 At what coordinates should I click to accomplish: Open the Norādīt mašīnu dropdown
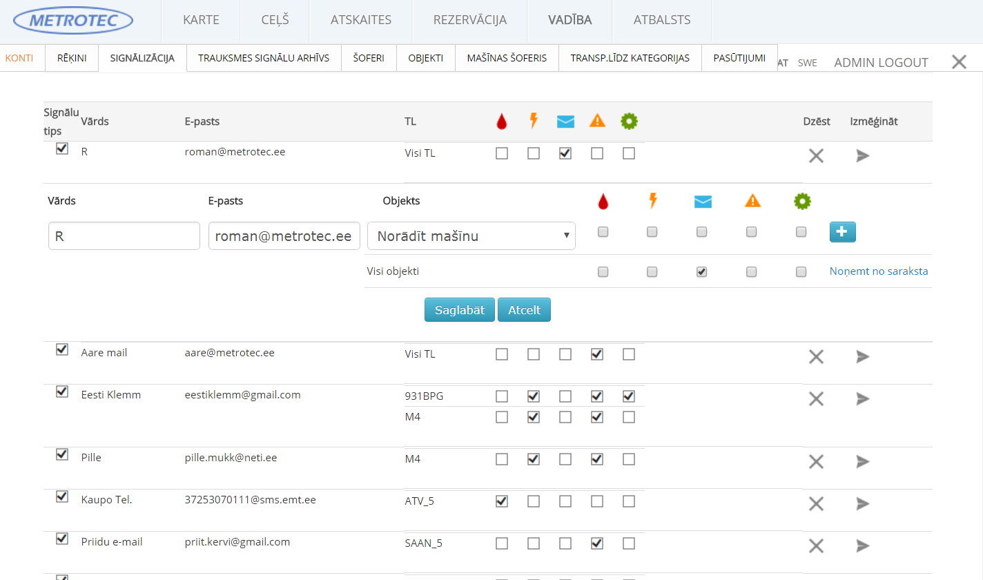471,236
